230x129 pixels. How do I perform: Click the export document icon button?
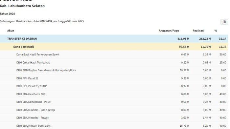click(224, 22)
